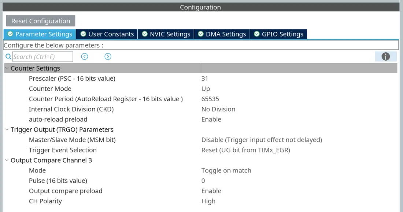Change Mode value Toggle on match
The width and height of the screenshot is (403, 212).
[x=226, y=171]
